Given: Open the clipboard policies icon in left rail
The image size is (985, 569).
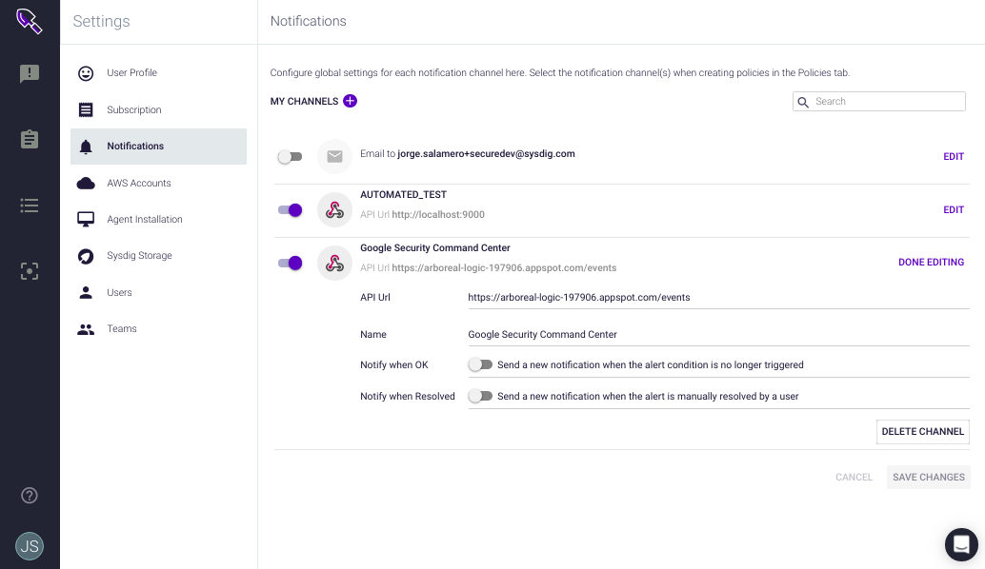Looking at the screenshot, I should click(30, 139).
